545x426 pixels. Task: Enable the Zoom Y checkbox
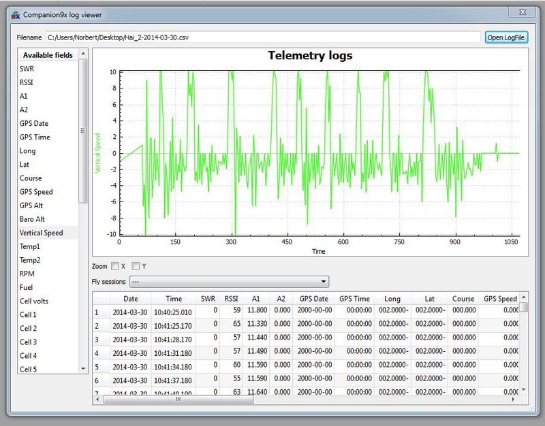click(x=136, y=266)
